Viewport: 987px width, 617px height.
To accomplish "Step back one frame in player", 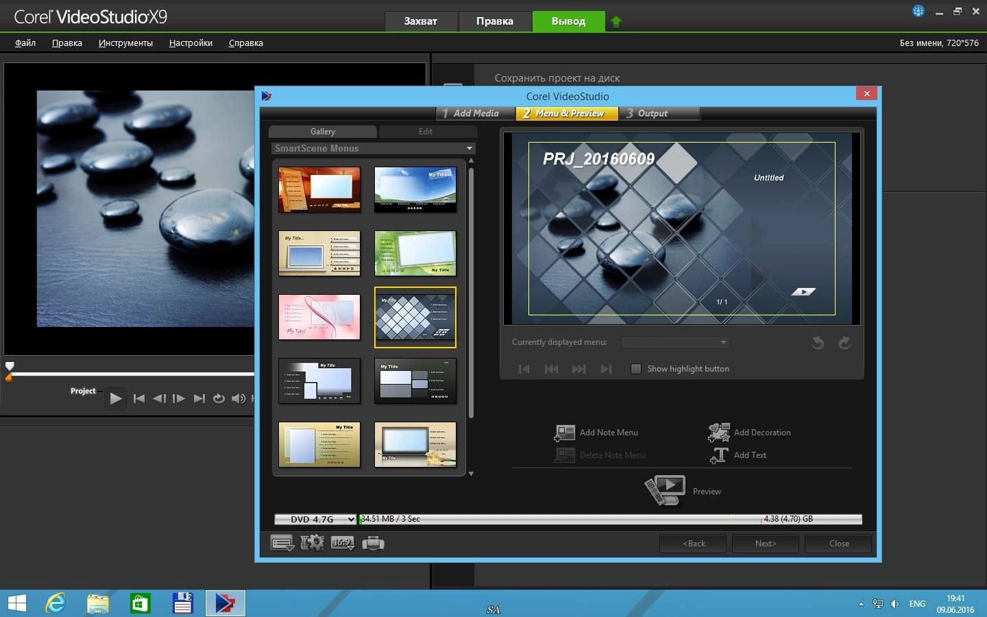I will [159, 398].
